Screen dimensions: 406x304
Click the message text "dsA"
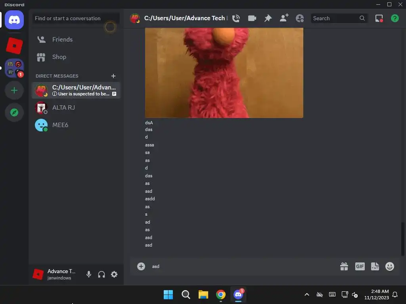[149, 123]
